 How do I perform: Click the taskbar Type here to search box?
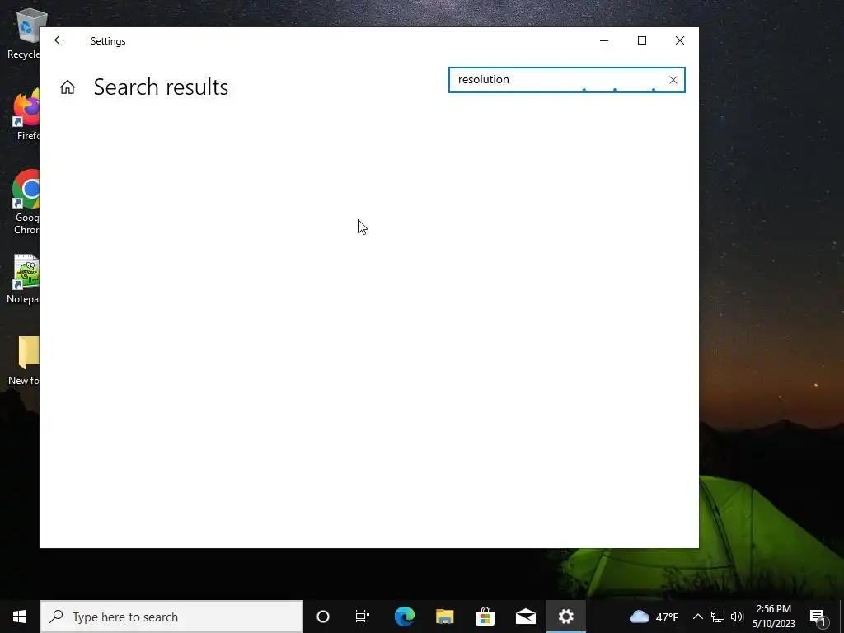(171, 617)
